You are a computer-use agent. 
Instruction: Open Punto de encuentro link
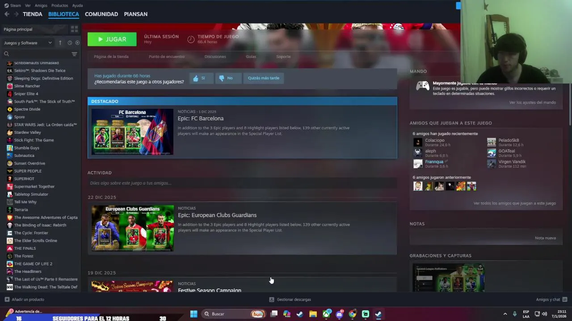tap(166, 57)
